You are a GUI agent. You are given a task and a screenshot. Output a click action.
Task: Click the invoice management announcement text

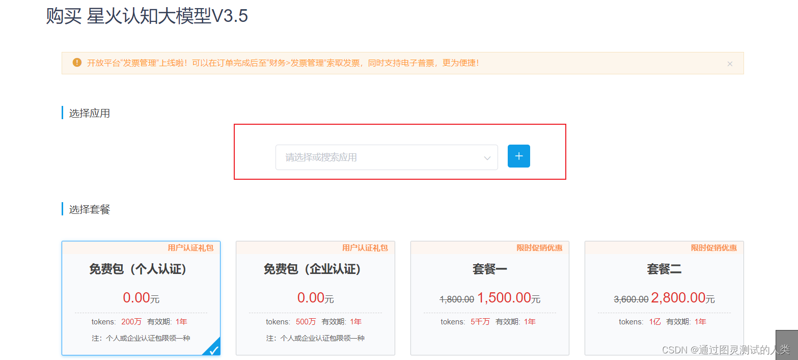coord(283,63)
